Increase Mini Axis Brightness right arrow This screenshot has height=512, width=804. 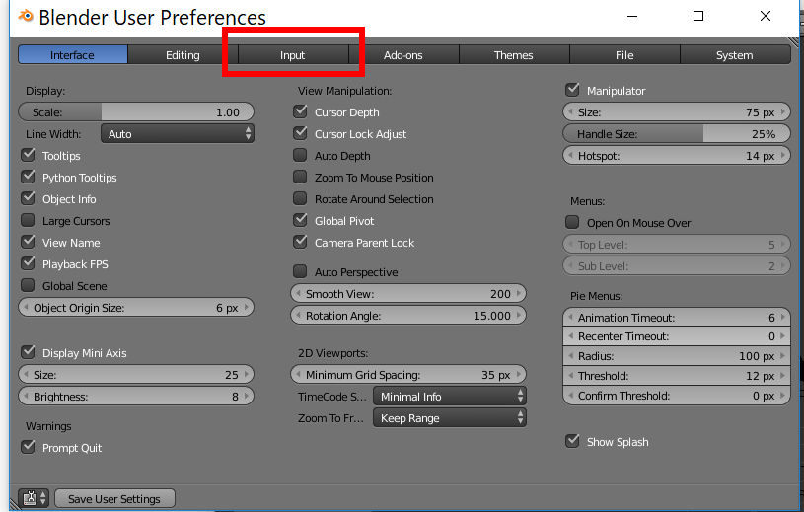pyautogui.click(x=247, y=397)
